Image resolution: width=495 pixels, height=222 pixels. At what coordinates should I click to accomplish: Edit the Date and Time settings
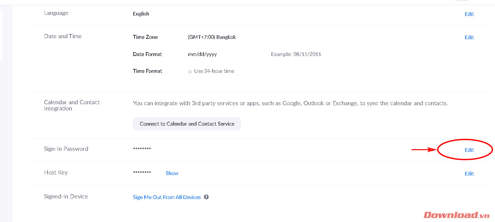coord(469,37)
